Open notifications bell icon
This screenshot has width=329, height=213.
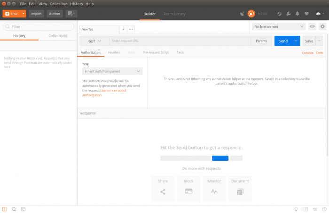(x=297, y=14)
